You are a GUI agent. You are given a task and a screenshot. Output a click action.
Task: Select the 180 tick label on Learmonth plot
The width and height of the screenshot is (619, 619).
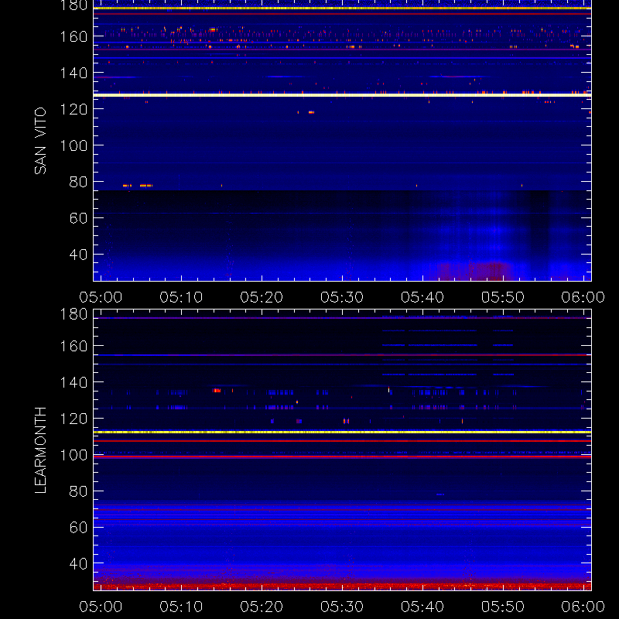pos(74,314)
